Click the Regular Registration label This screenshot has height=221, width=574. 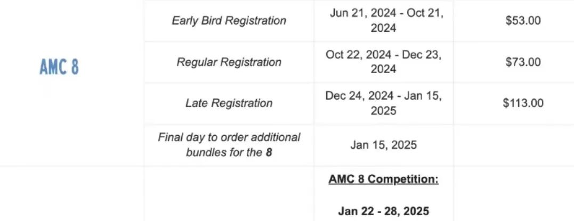229,62
